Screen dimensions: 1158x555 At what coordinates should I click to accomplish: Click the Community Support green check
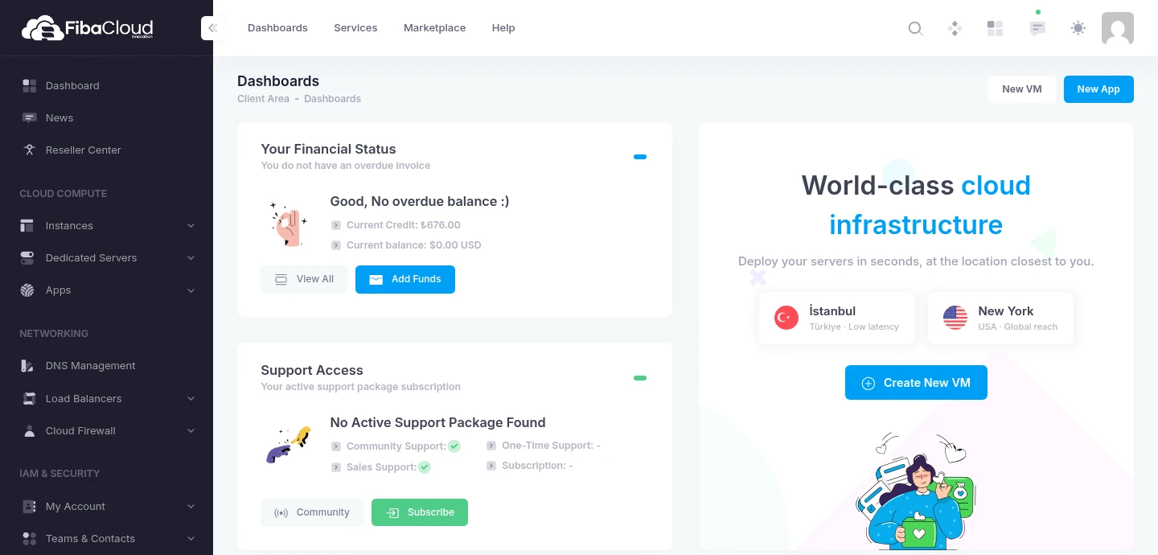(454, 446)
